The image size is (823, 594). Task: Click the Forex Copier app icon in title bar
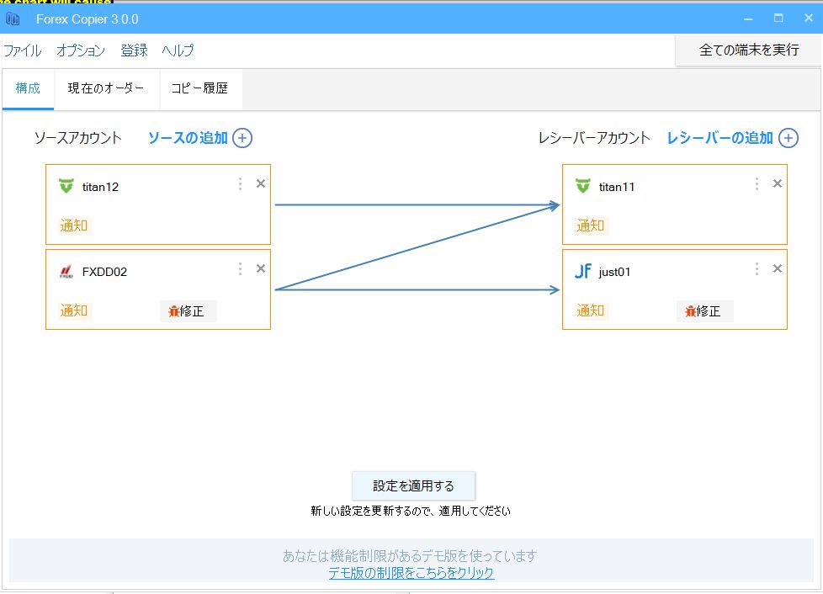click(x=12, y=18)
